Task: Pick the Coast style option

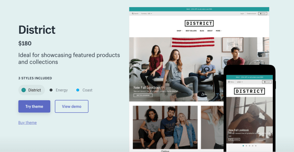Action: pyautogui.click(x=85, y=90)
